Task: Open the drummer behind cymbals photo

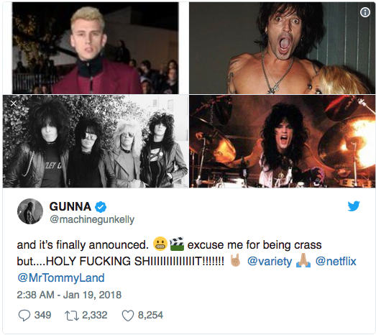Action: 282,141
